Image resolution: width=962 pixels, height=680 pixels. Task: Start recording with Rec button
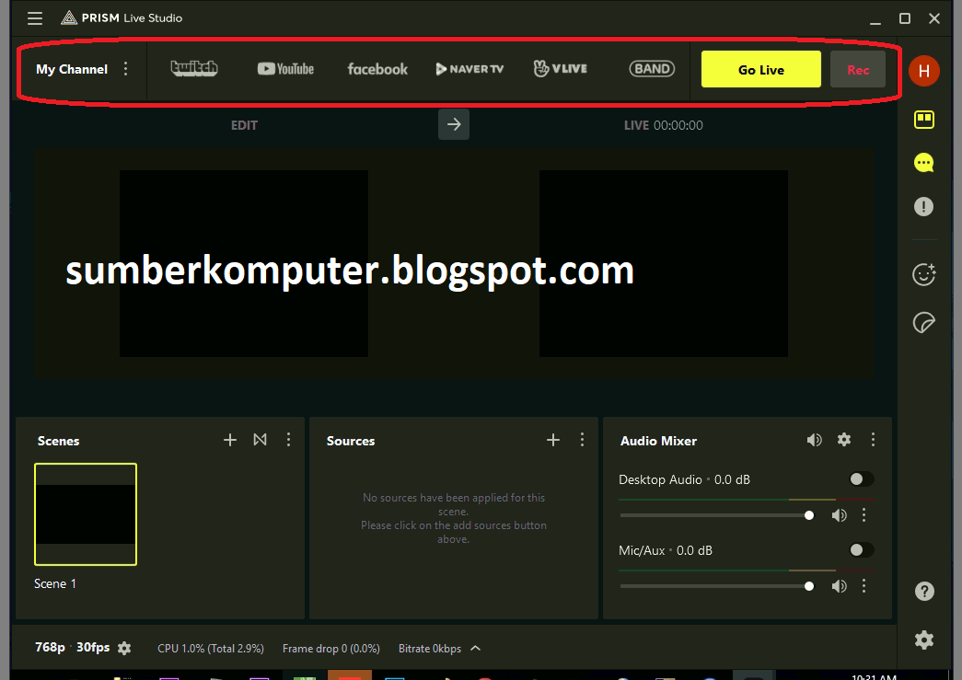858,69
